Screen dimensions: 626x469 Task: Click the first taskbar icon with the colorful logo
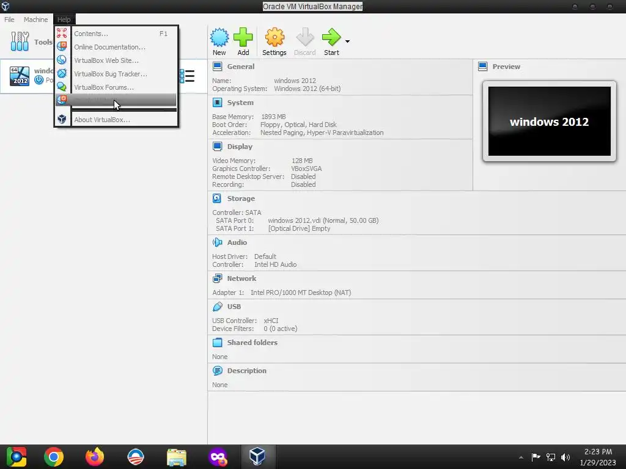16,457
